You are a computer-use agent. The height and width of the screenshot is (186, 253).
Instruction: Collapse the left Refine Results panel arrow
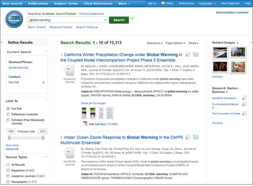pyautogui.click(x=2, y=42)
